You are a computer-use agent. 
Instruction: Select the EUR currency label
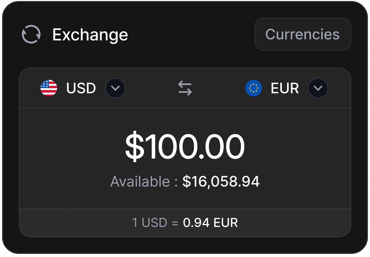pyautogui.click(x=285, y=88)
